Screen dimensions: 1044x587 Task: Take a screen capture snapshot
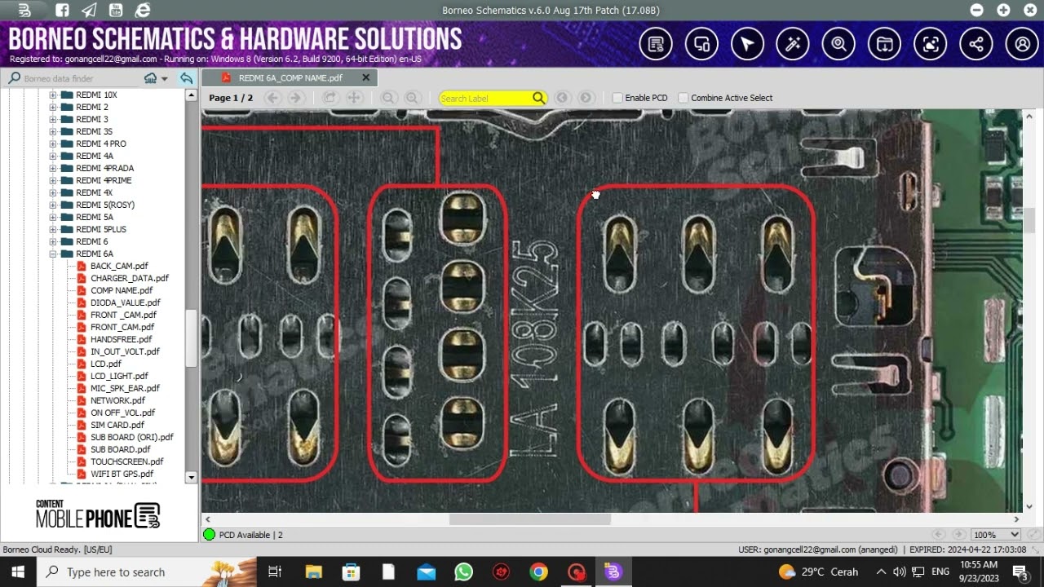930,44
